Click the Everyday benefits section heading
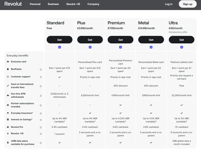This screenshot has width=201, height=149. click(17, 56)
